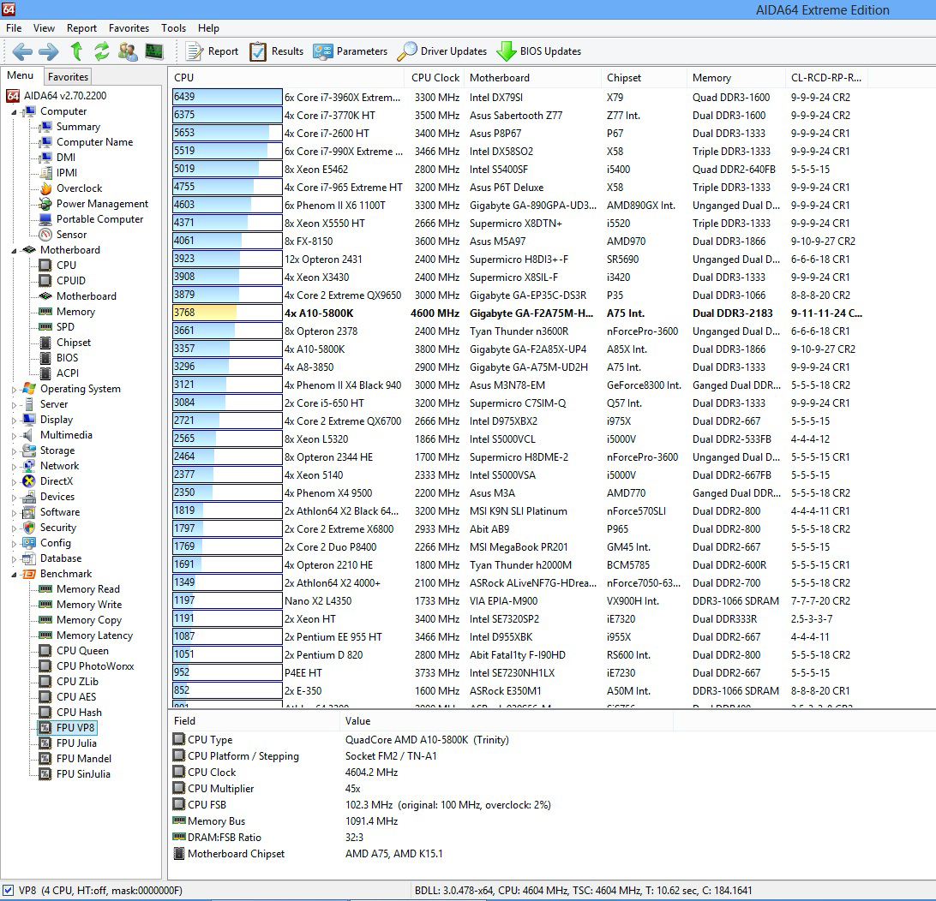This screenshot has height=901, width=936.
Task: Select CPUID in the tree
Action: click(71, 281)
